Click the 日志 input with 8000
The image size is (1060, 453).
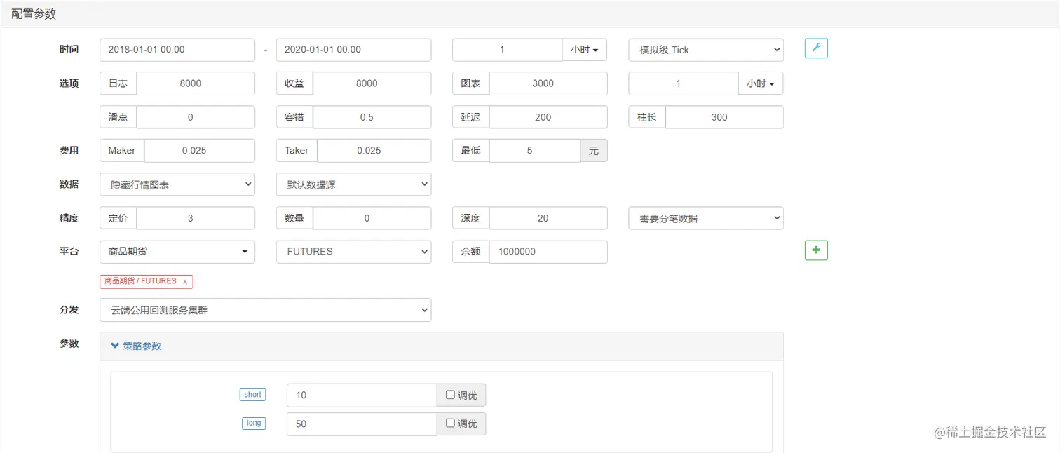pos(196,83)
